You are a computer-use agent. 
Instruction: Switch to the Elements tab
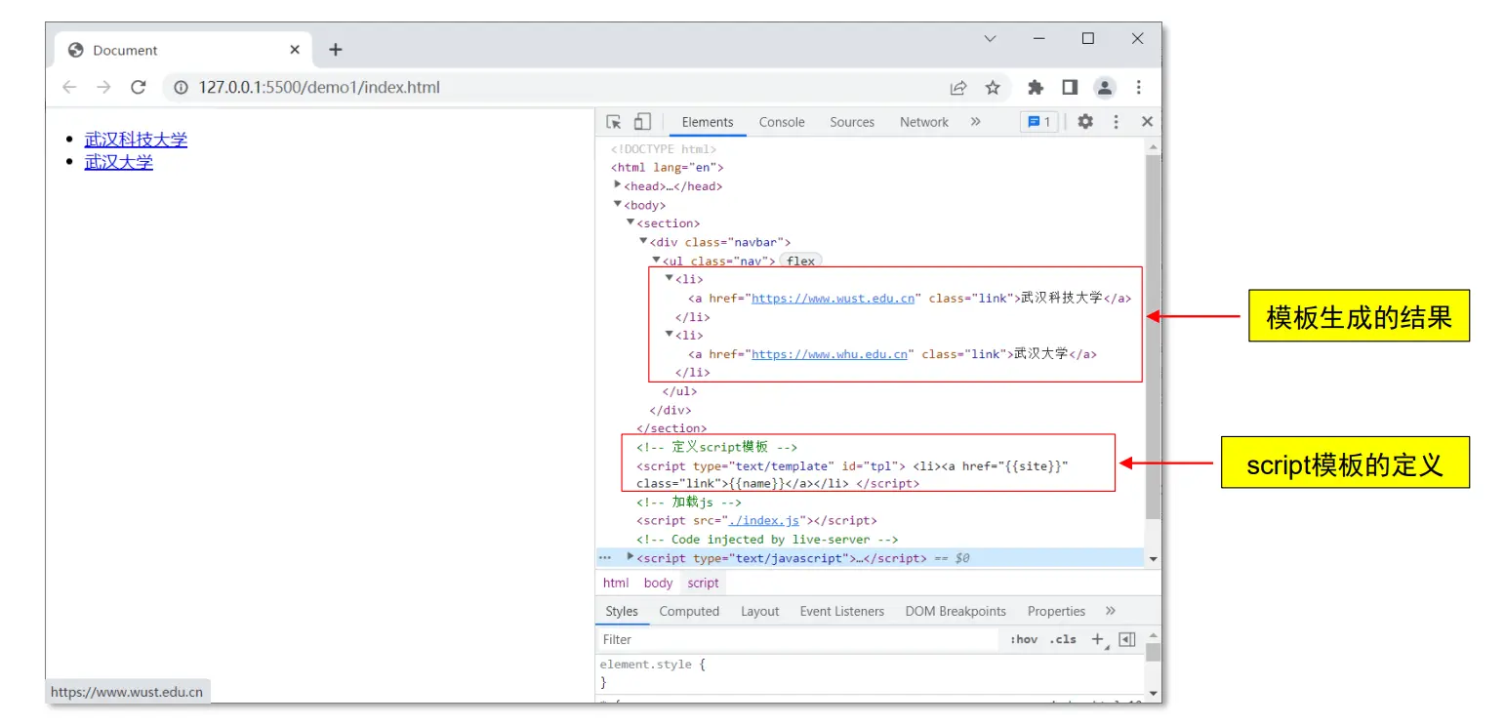(x=708, y=122)
